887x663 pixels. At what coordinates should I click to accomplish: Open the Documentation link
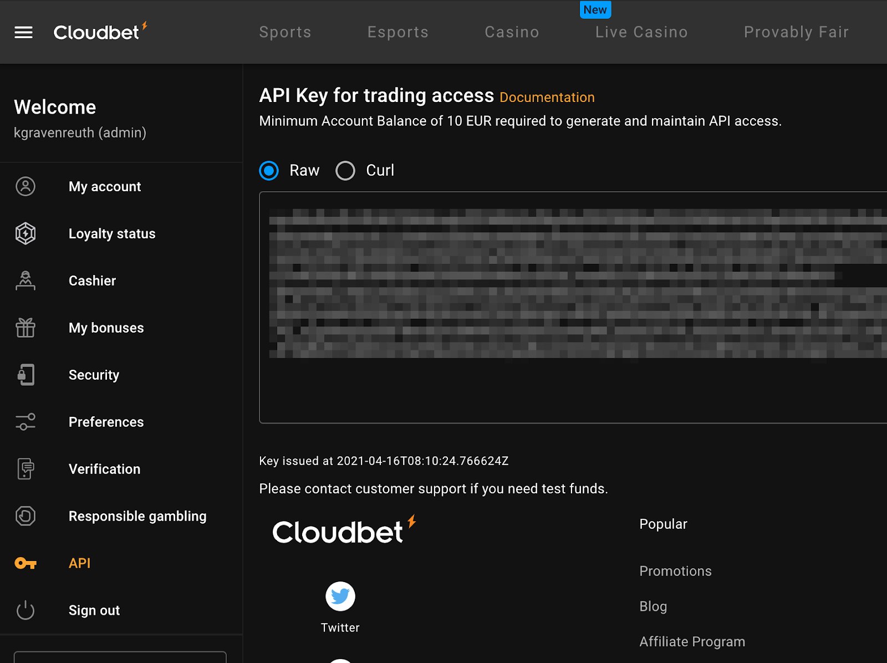click(547, 98)
